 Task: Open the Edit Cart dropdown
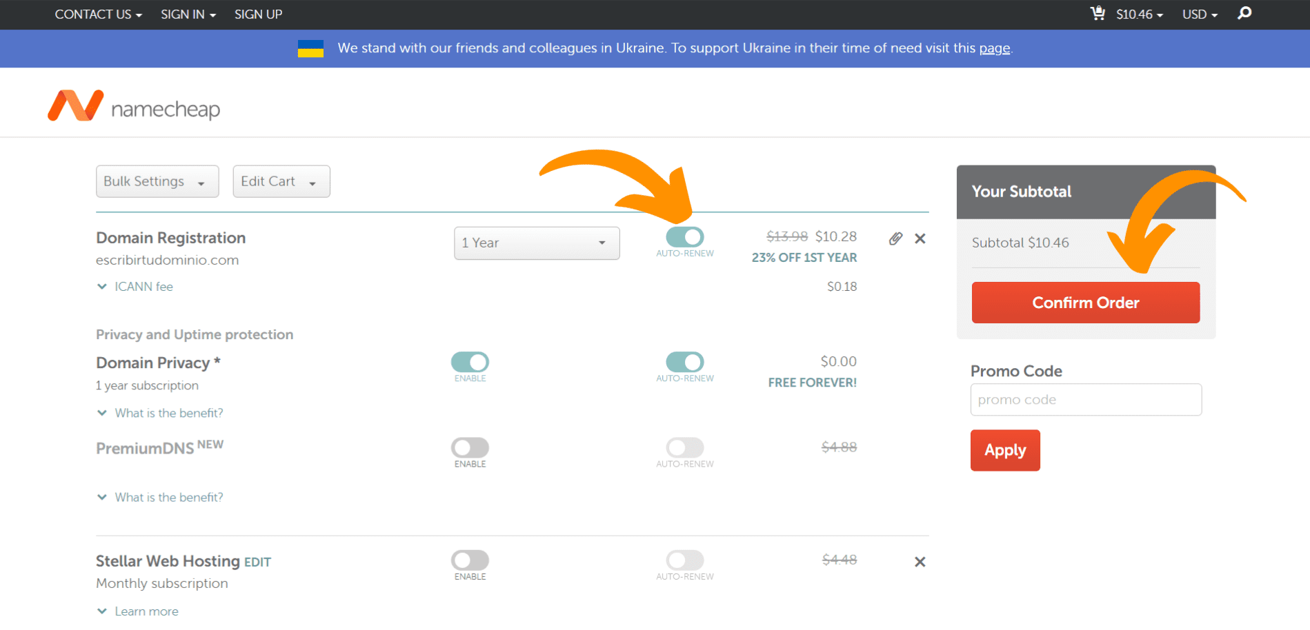point(281,181)
